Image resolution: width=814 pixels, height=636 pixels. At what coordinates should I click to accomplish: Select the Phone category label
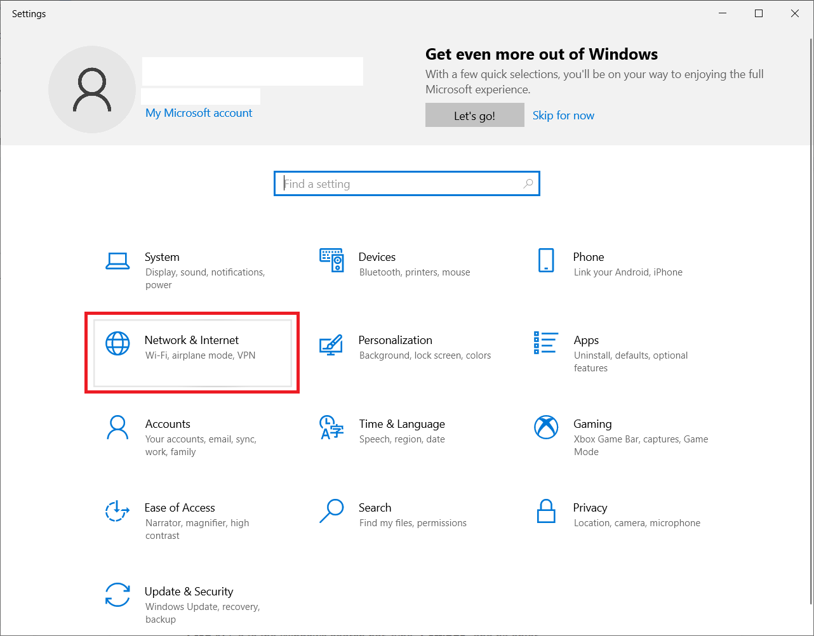[x=589, y=257]
